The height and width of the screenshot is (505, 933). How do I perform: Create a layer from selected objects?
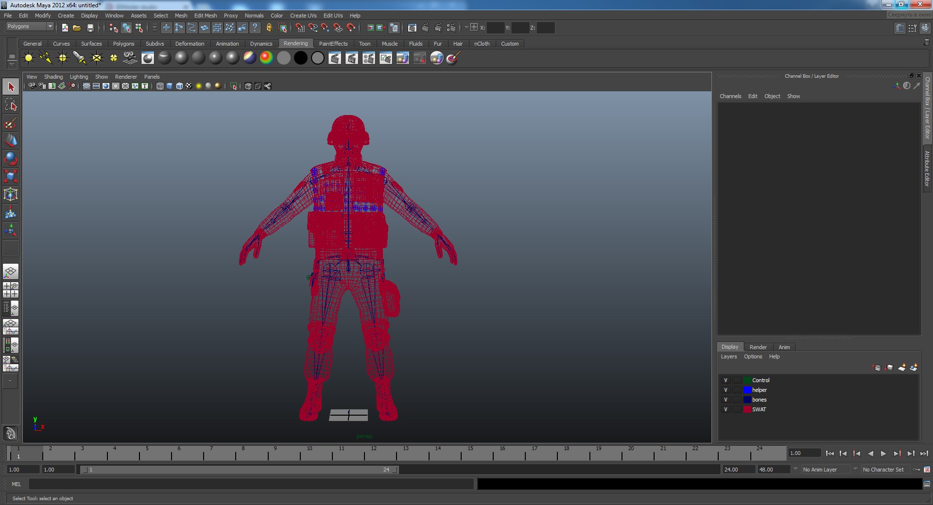(914, 368)
